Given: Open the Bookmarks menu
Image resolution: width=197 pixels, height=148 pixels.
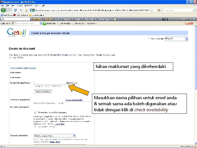Looking at the screenshot, I should 29,5.
